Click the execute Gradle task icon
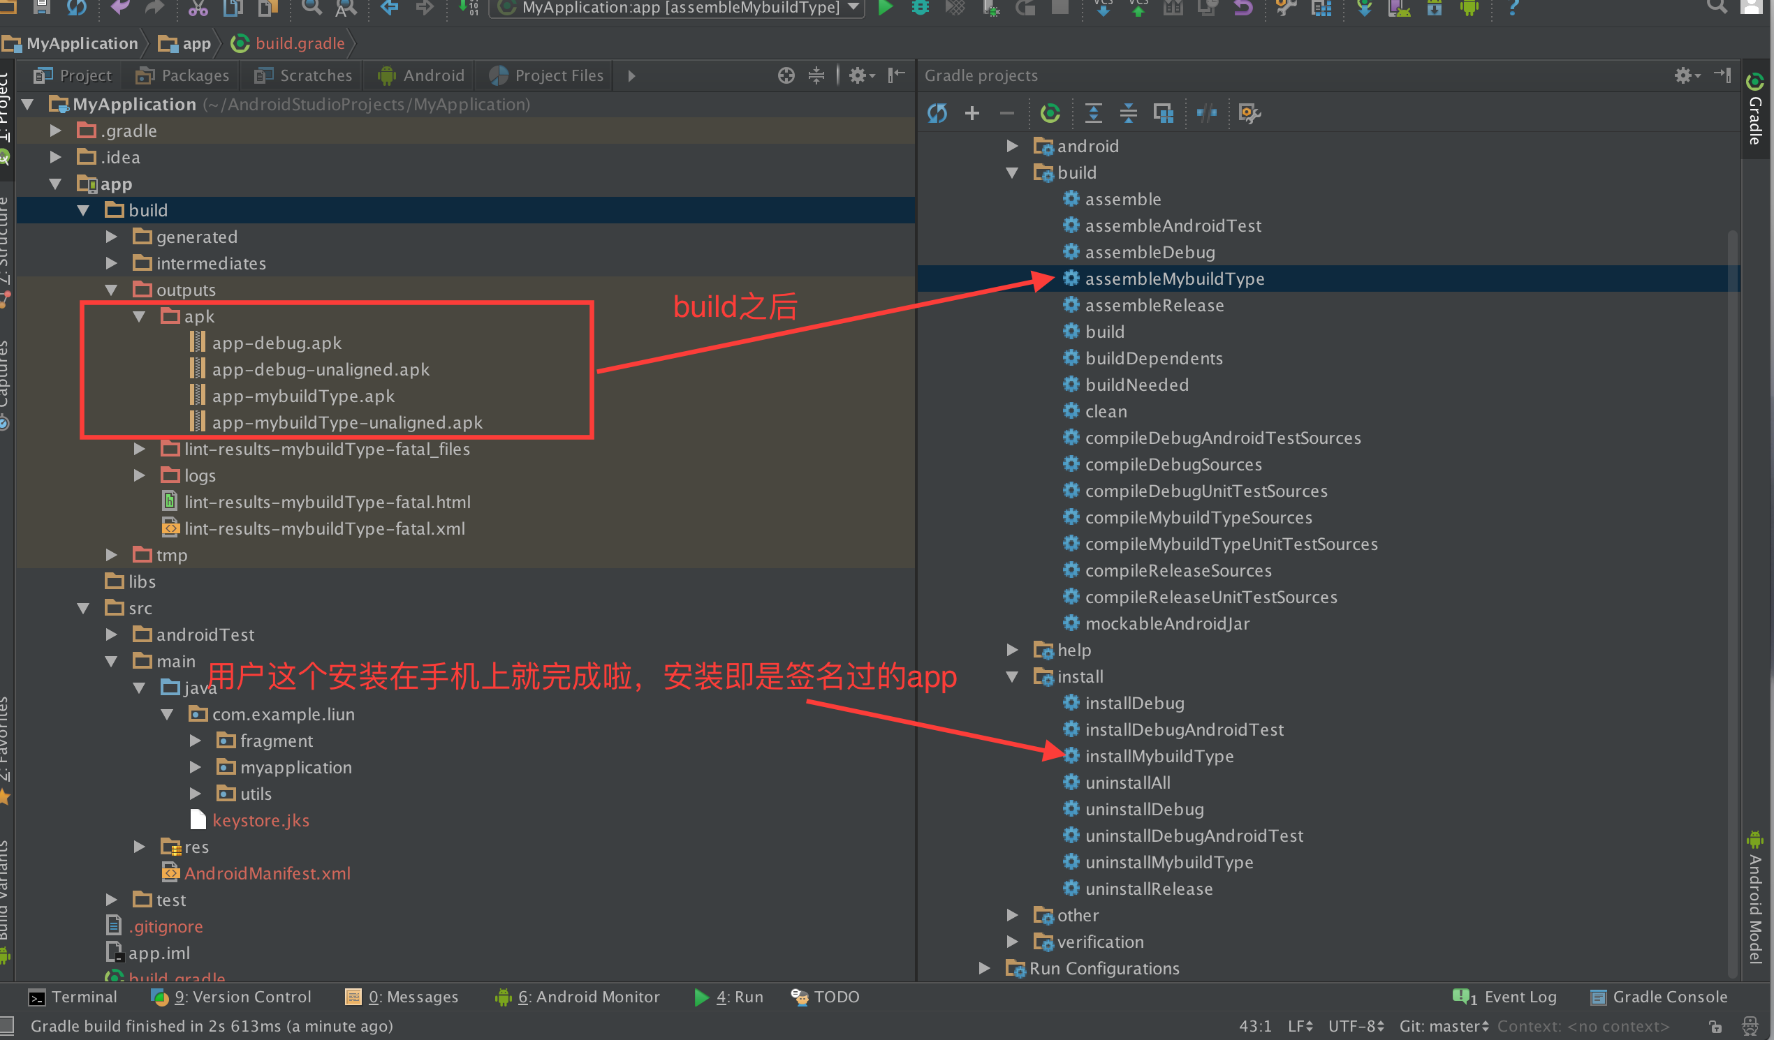1774x1040 pixels. coord(1050,112)
